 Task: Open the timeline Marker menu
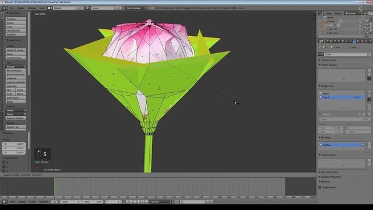coord(22,202)
